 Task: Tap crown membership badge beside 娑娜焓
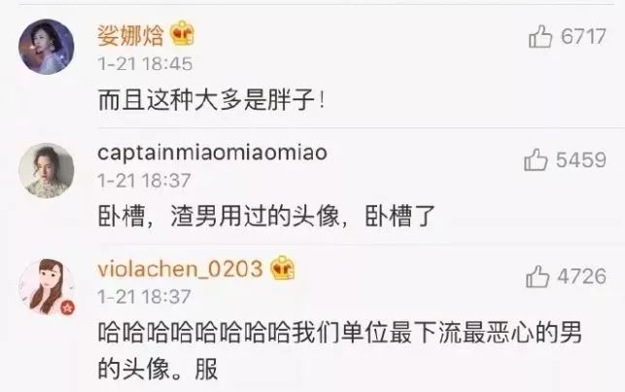[183, 33]
